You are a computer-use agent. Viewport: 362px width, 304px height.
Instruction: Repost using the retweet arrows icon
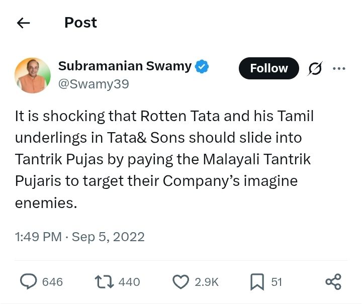click(103, 282)
